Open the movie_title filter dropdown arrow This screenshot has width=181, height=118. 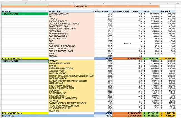click(x=93, y=11)
